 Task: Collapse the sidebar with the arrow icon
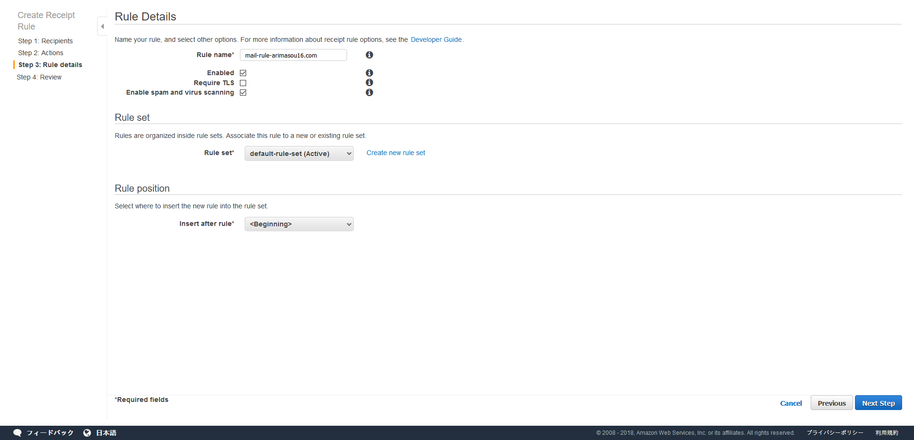point(102,26)
